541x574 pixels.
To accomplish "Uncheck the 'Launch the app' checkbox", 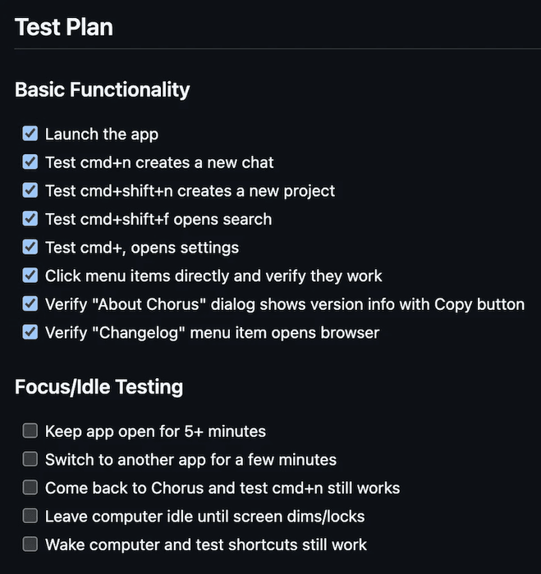I will point(30,133).
